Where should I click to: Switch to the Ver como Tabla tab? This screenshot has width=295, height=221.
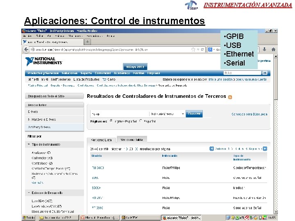click(x=132, y=140)
